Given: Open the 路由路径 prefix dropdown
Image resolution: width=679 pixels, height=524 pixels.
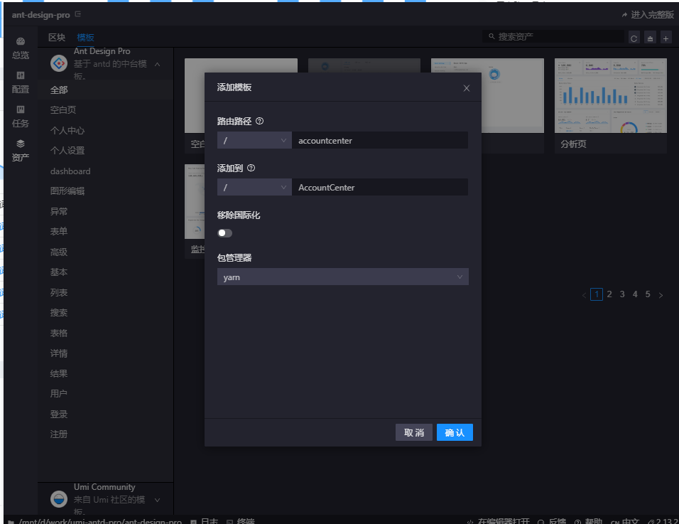Looking at the screenshot, I should [x=254, y=140].
